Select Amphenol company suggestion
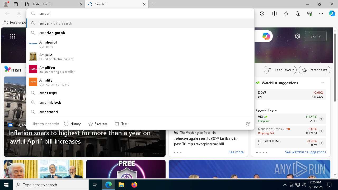Viewport: 338px width, 190px height. point(140,44)
